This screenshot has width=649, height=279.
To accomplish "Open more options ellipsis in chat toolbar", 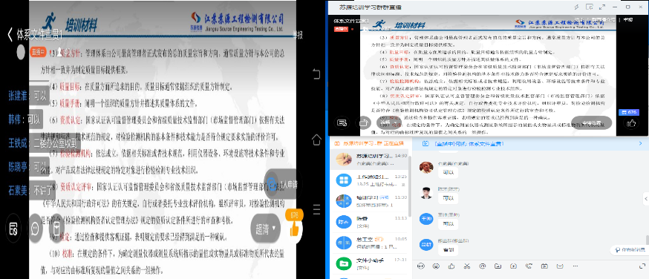I will (x=575, y=266).
